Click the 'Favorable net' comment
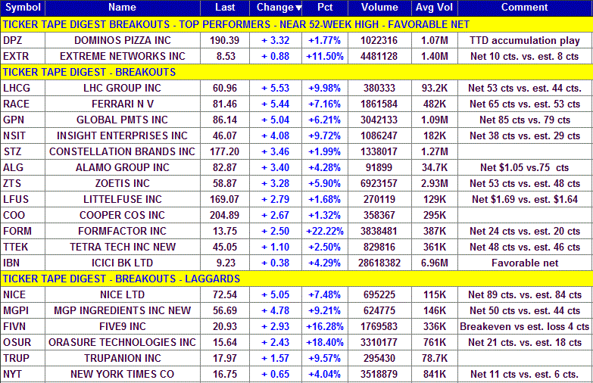The width and height of the screenshot is (593, 383). coord(525,263)
